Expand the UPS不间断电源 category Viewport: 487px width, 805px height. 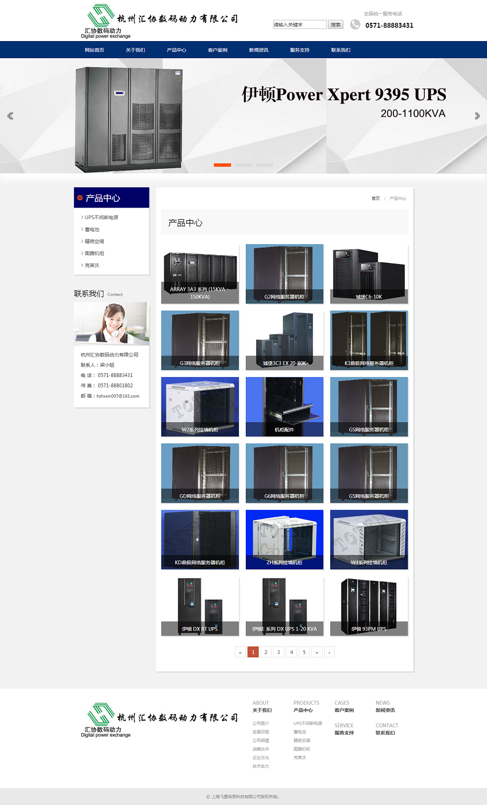102,217
